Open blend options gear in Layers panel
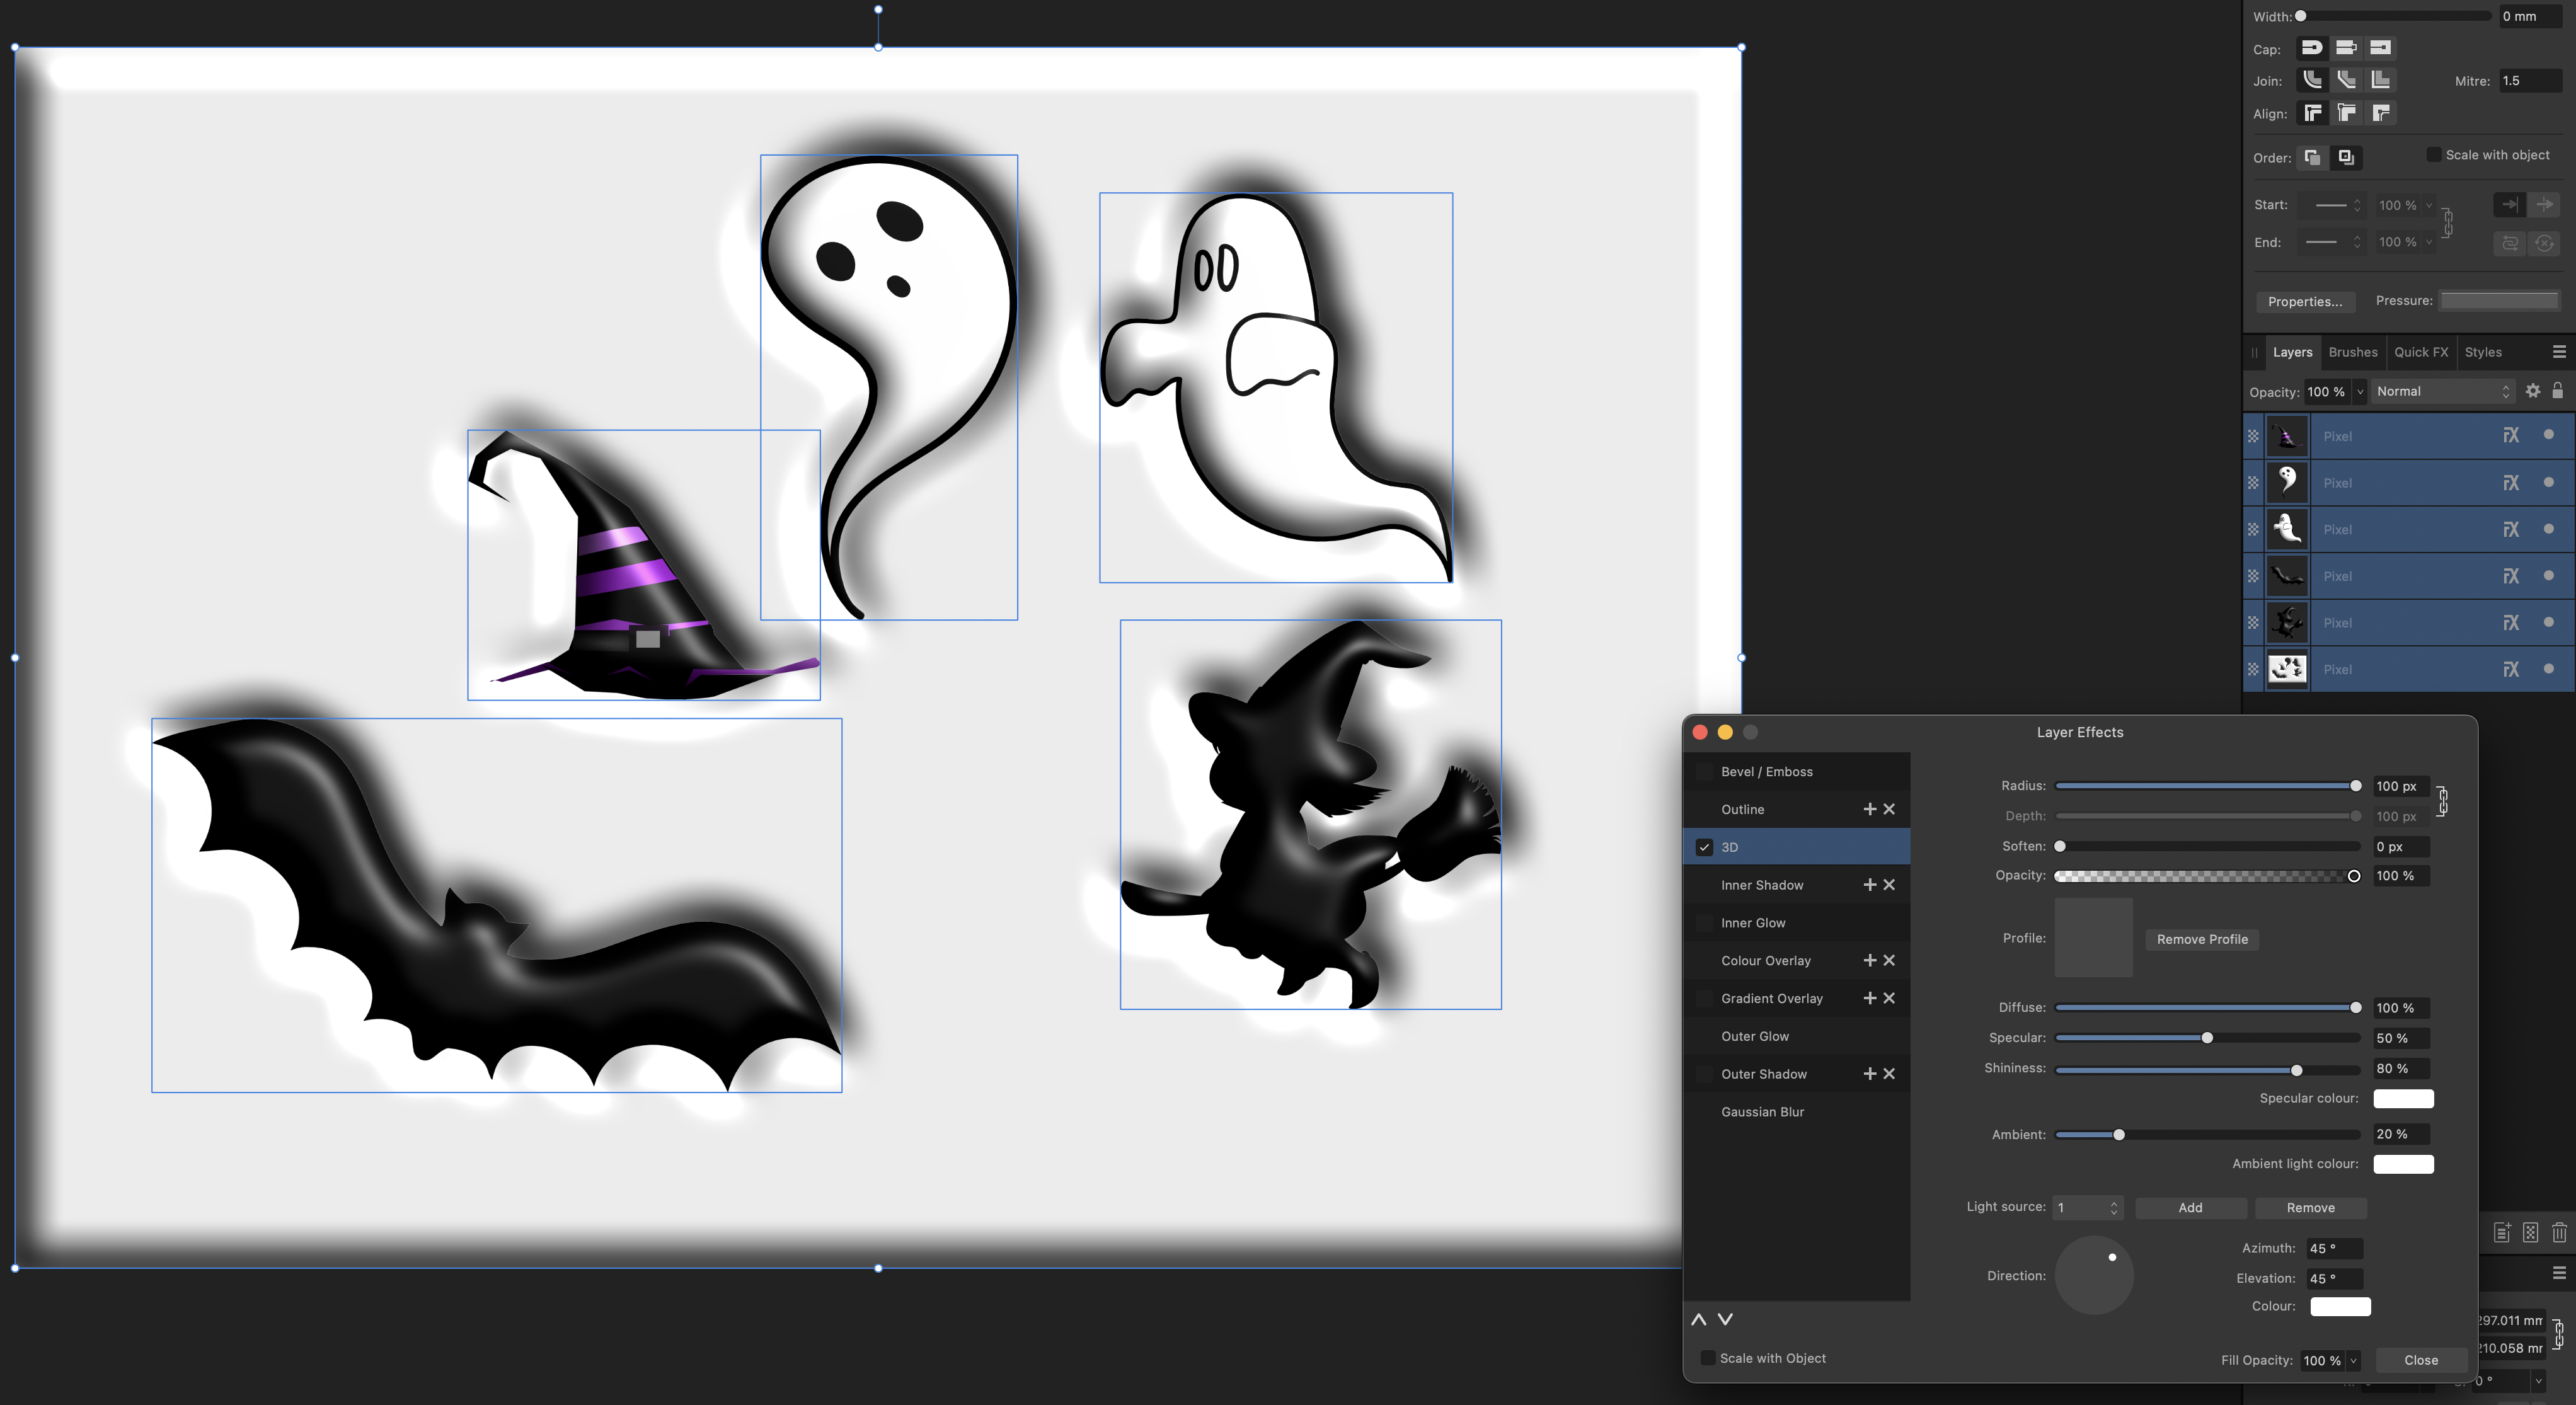This screenshot has height=1405, width=2576. 2532,391
